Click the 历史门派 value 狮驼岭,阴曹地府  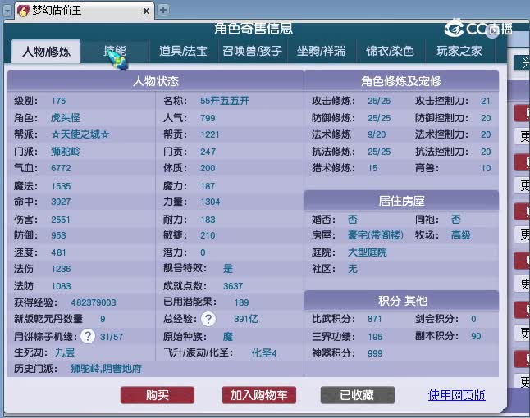click(106, 369)
